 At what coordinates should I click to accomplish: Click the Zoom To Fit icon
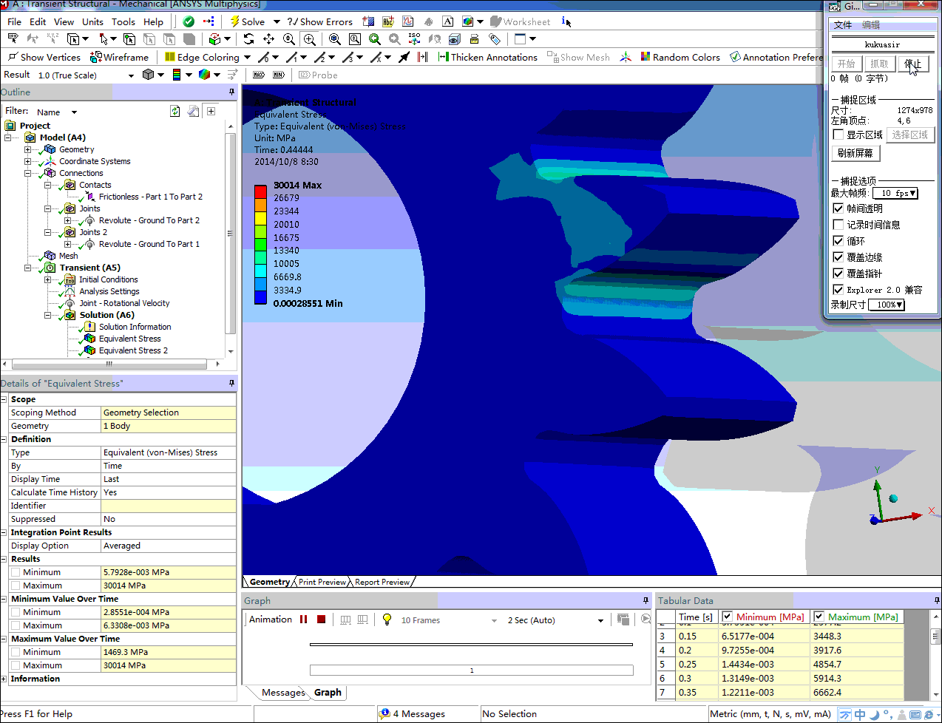pyautogui.click(x=335, y=39)
